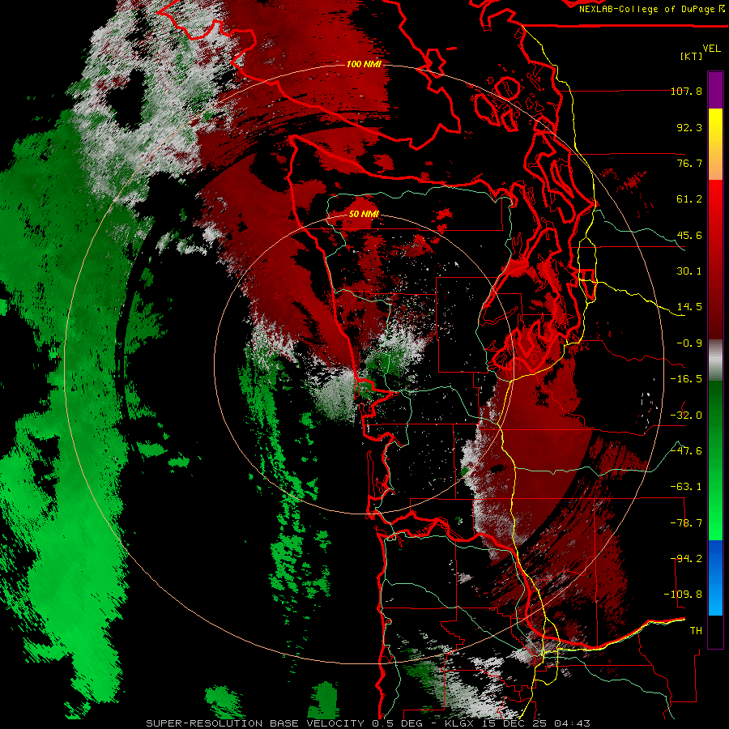This screenshot has width=729, height=729.
Task: Click the 107.8 velocity scale value
Action: [686, 91]
